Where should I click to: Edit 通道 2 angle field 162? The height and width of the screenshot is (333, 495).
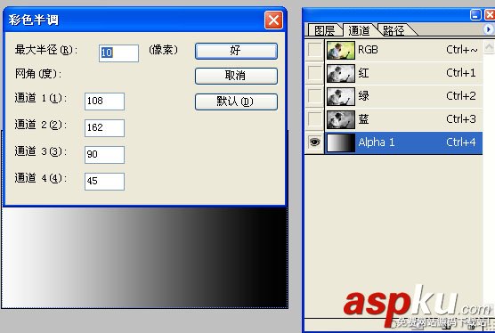104,128
